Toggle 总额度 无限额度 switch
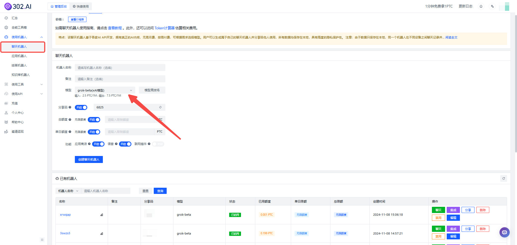 94,120
